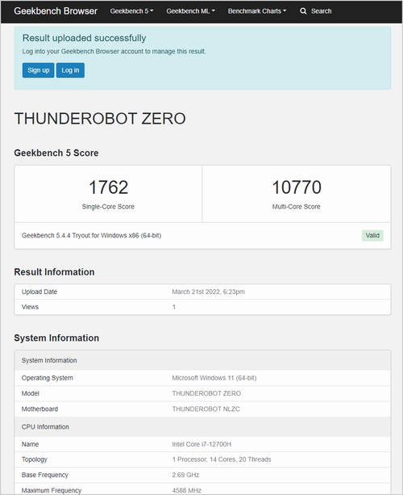Click the System Information table header row
The image size is (403, 495).
pos(202,360)
